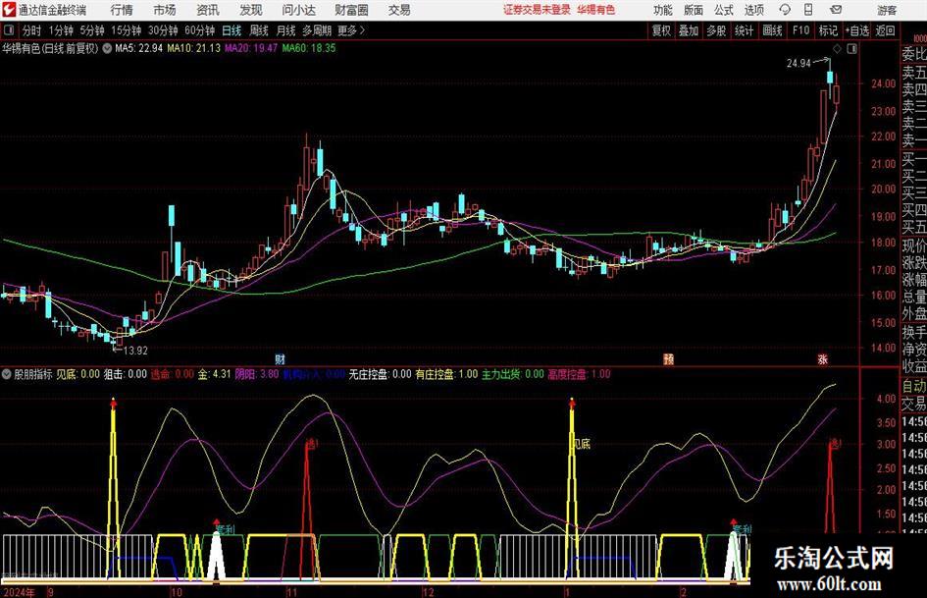Click the 有庄控盘 indicator value label
This screenshot has width=927, height=598.
(x=446, y=374)
